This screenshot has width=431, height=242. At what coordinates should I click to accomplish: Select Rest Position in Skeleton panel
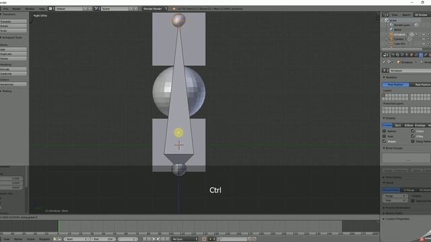[420, 85]
